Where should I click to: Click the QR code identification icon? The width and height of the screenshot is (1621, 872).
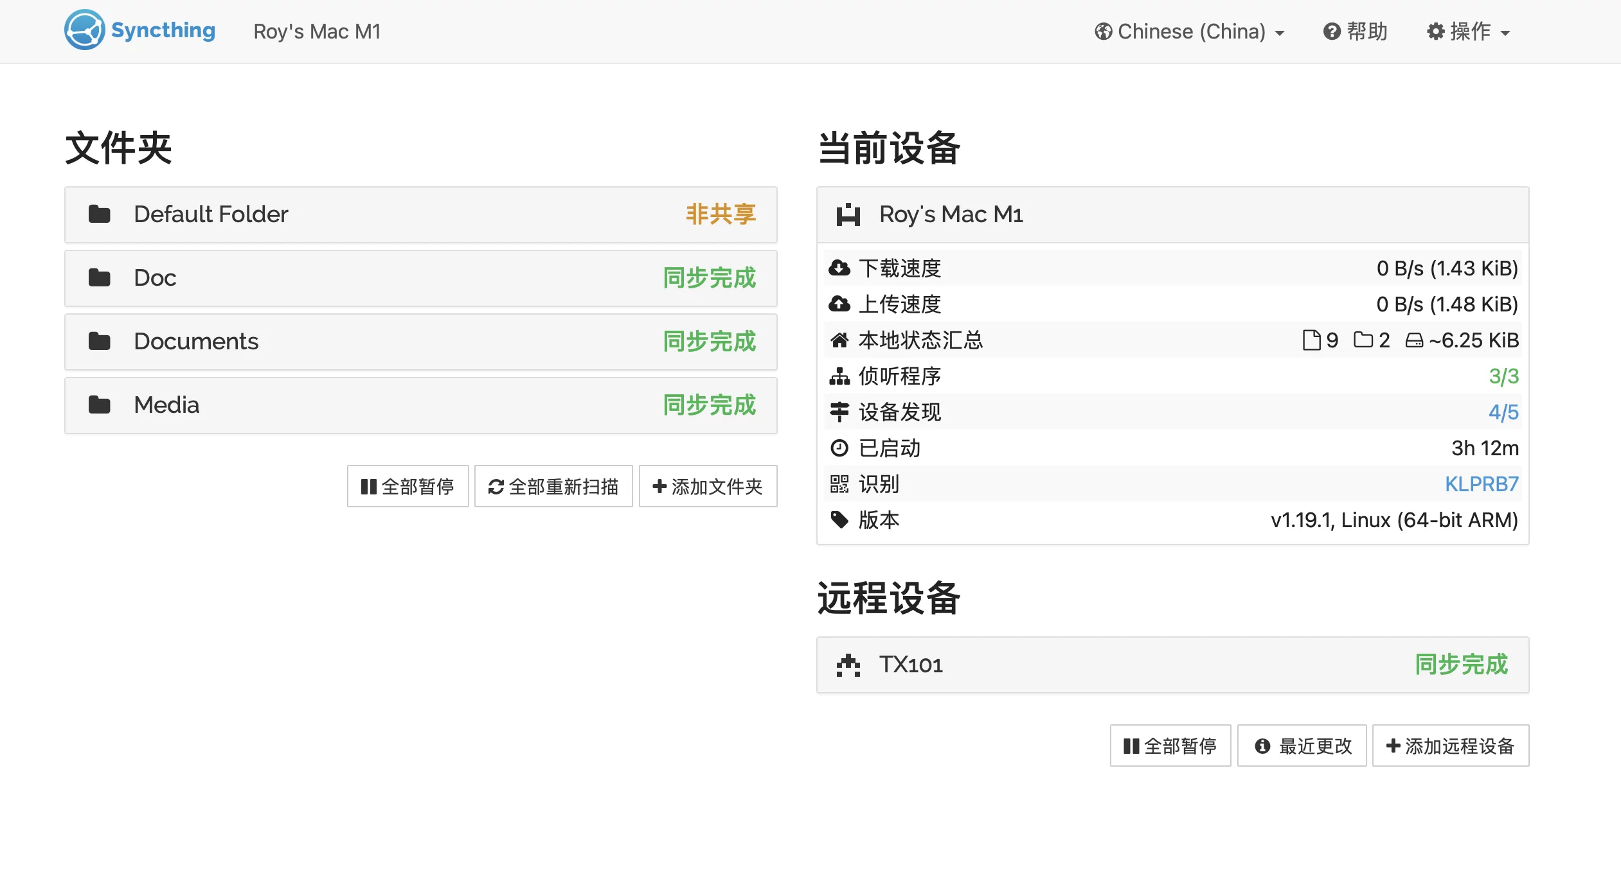point(839,484)
